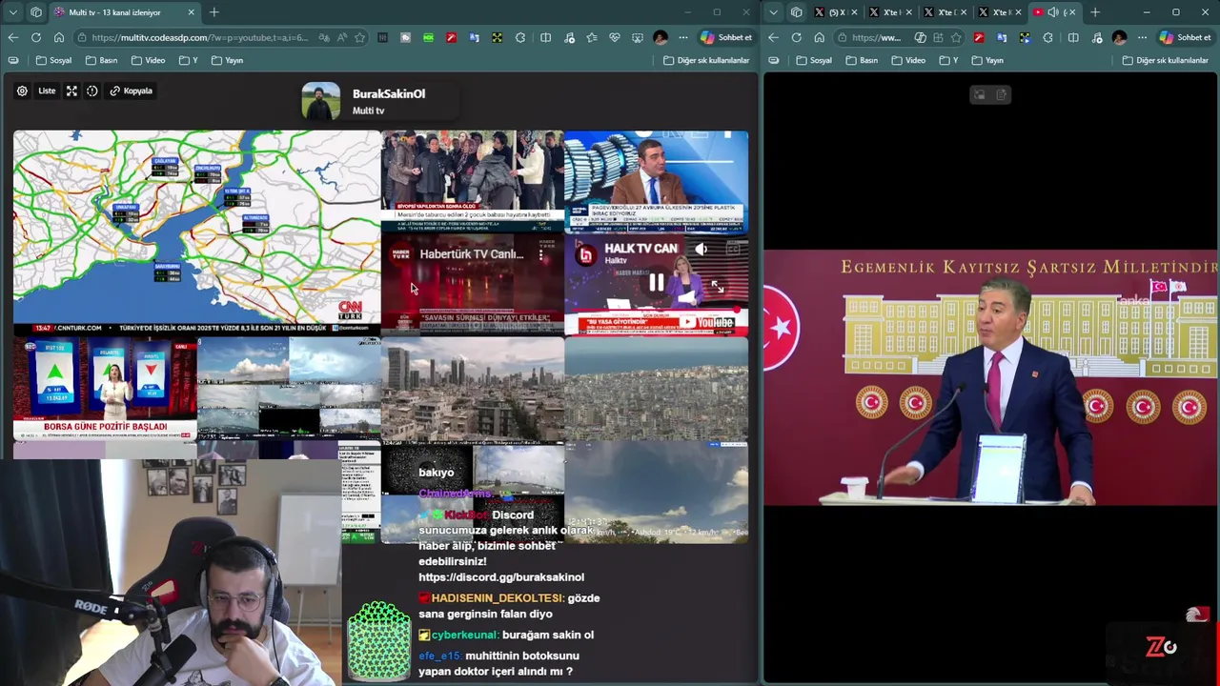This screenshot has height=686, width=1220.
Task: Open Sohbet et Copilot in right browser
Action: pyautogui.click(x=1185, y=37)
